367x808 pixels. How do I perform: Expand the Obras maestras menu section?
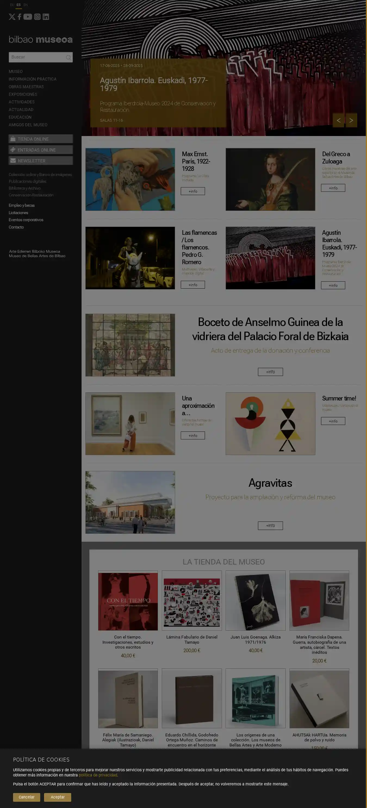(26, 87)
